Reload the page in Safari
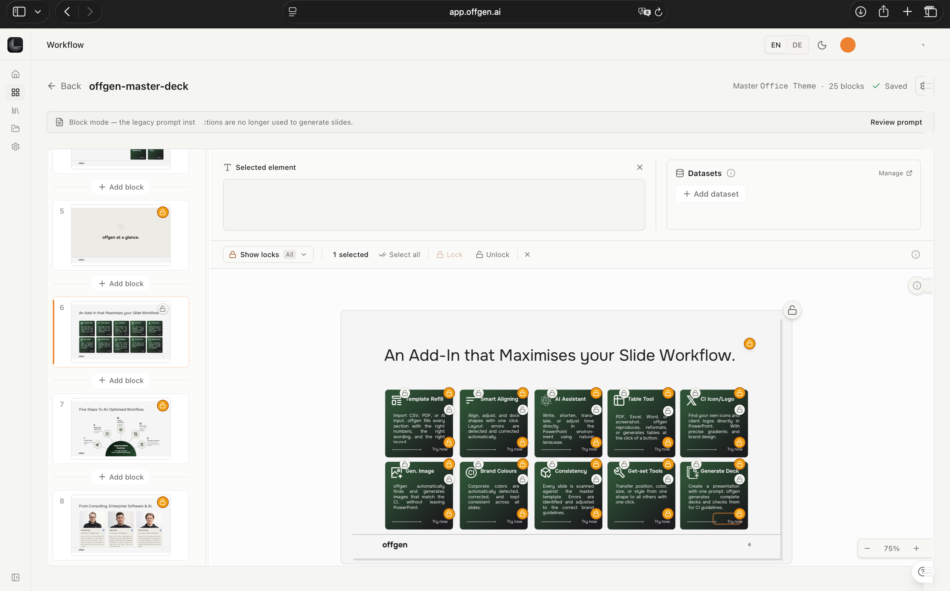 659,12
